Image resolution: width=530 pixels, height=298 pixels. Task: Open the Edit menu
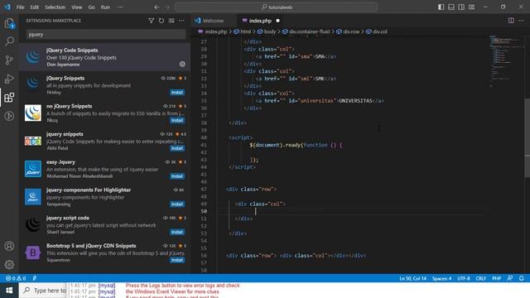[35, 7]
